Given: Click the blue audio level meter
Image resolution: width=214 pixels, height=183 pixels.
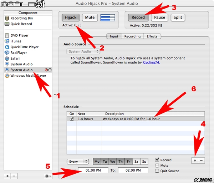Looking at the screenshot, I should pos(108,17).
